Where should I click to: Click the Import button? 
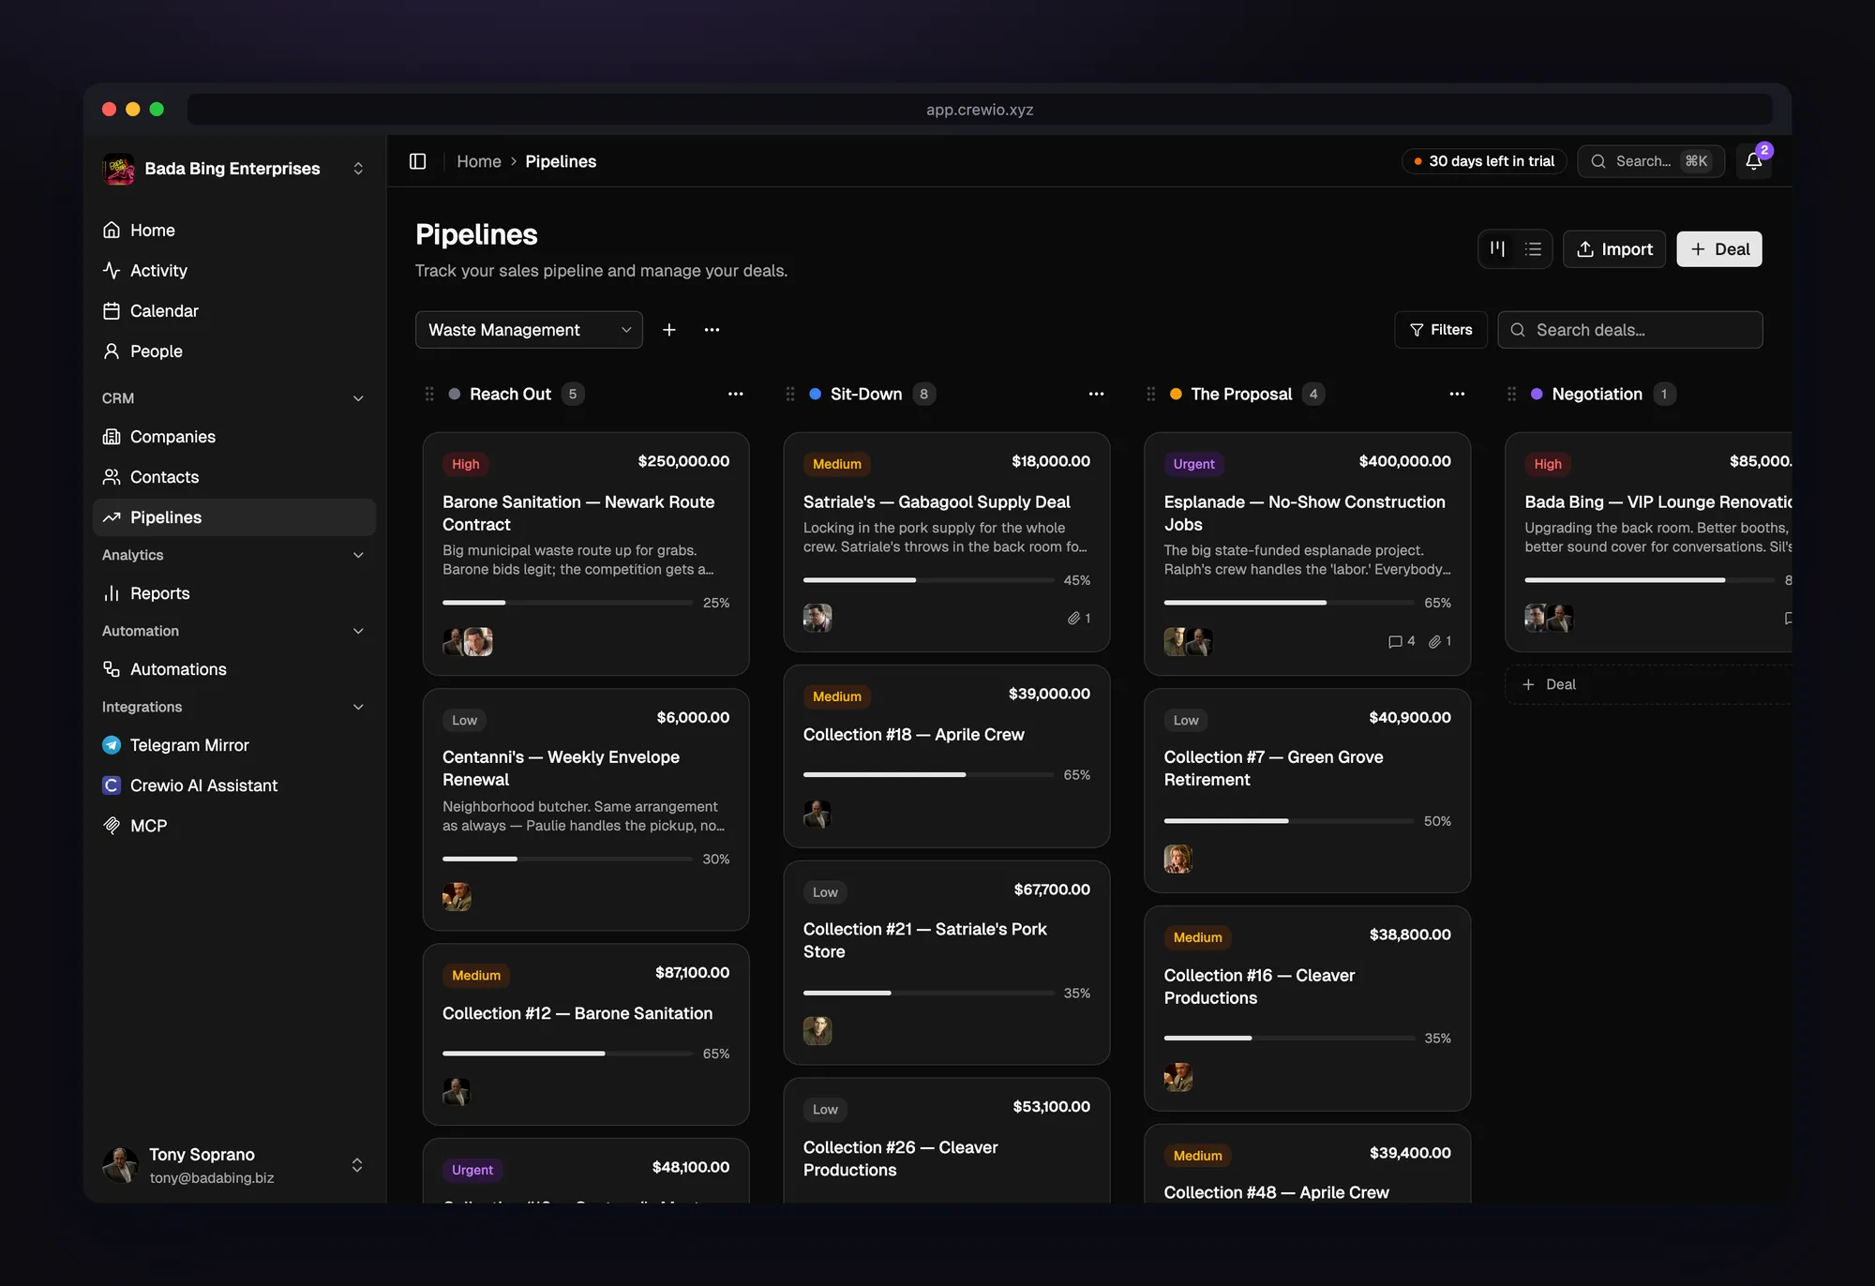click(1614, 249)
